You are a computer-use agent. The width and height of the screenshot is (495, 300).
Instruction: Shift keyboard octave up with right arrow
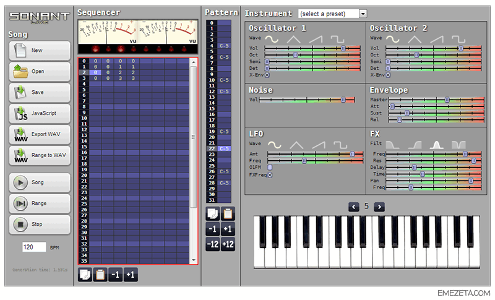[379, 207]
